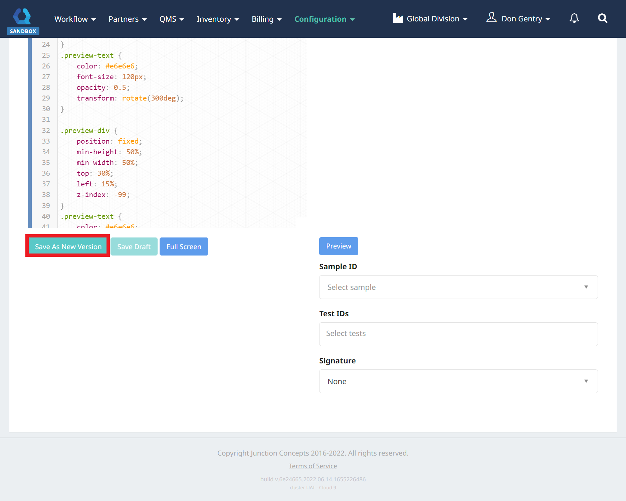Click the Global Division factory icon

(x=398, y=18)
